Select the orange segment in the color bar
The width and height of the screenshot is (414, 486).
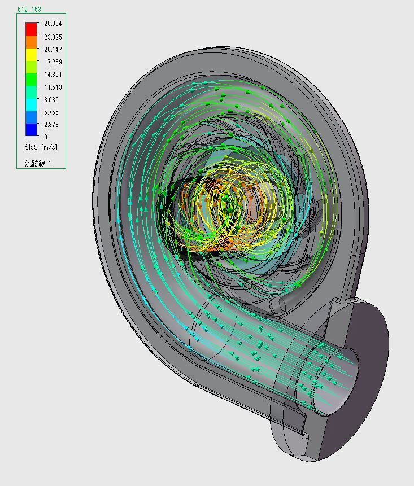click(x=31, y=42)
